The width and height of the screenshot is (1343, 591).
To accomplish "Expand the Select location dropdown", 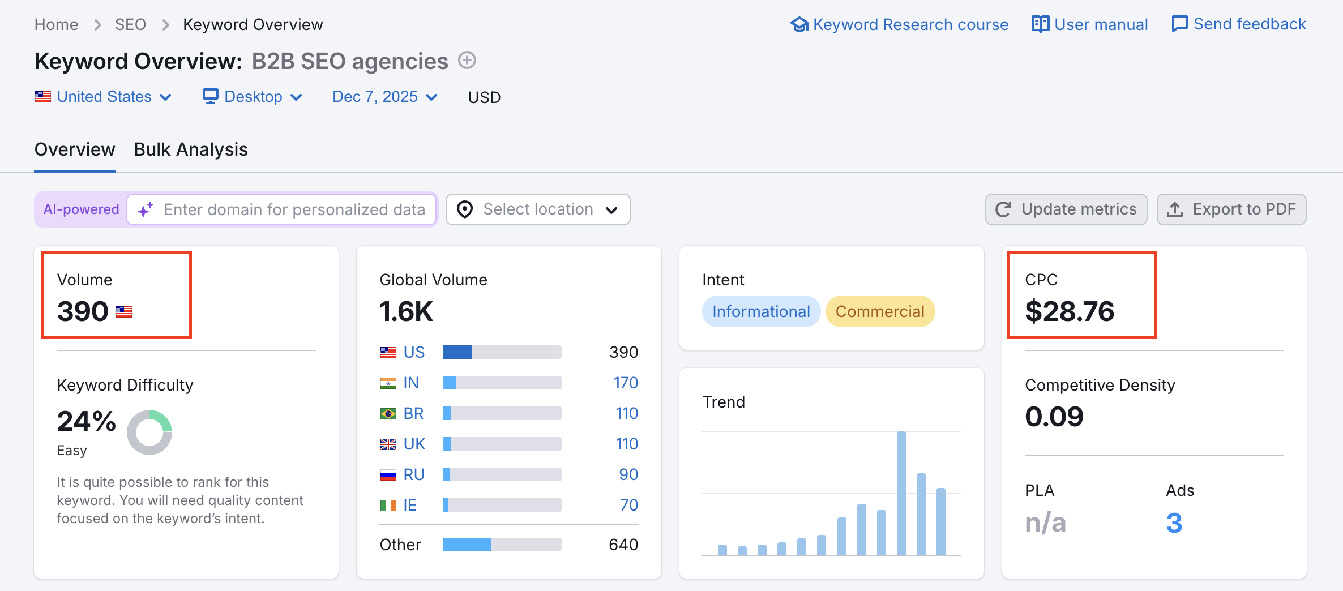I will [x=538, y=209].
